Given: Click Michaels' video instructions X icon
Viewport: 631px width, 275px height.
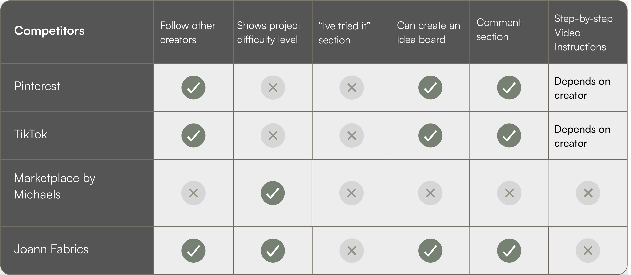Looking at the screenshot, I should tap(588, 193).
